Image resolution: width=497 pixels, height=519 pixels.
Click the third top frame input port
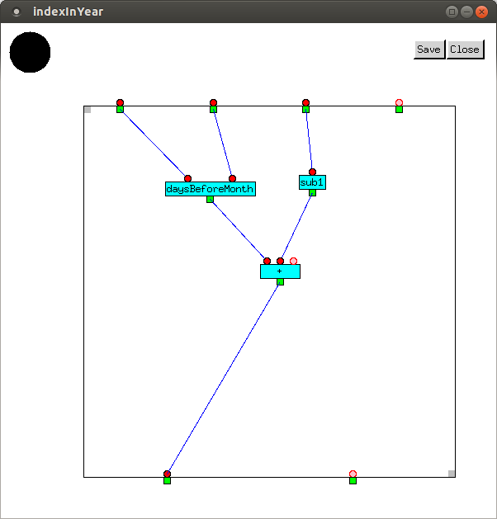[x=305, y=103]
